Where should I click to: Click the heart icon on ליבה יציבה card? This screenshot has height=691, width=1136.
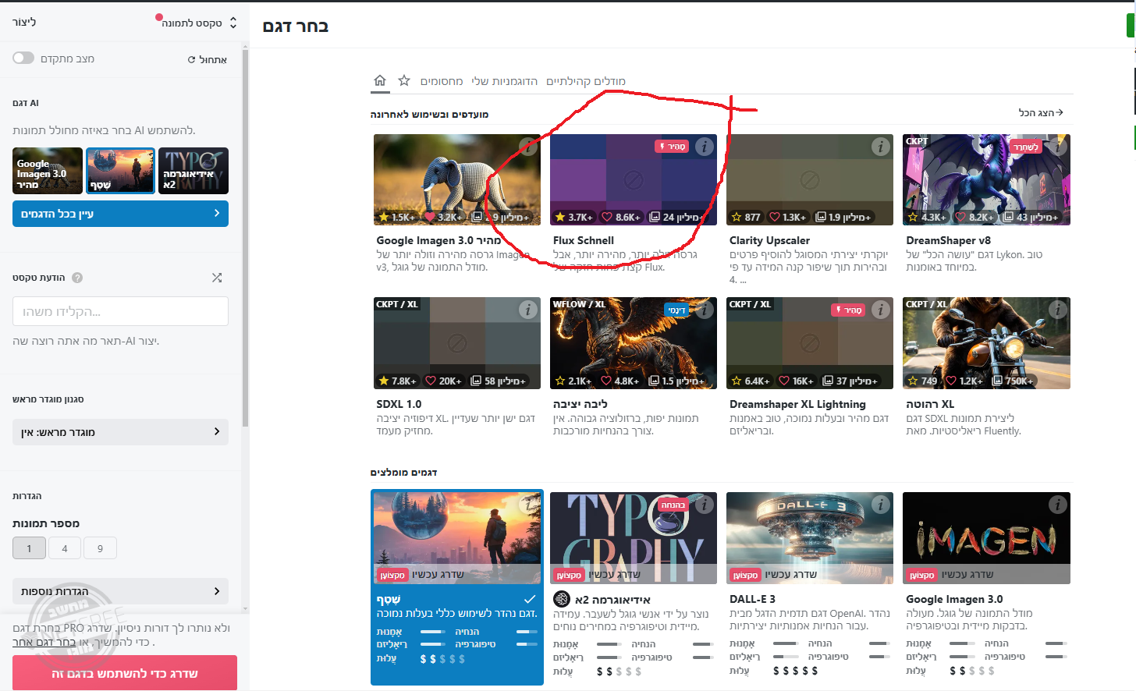point(606,381)
